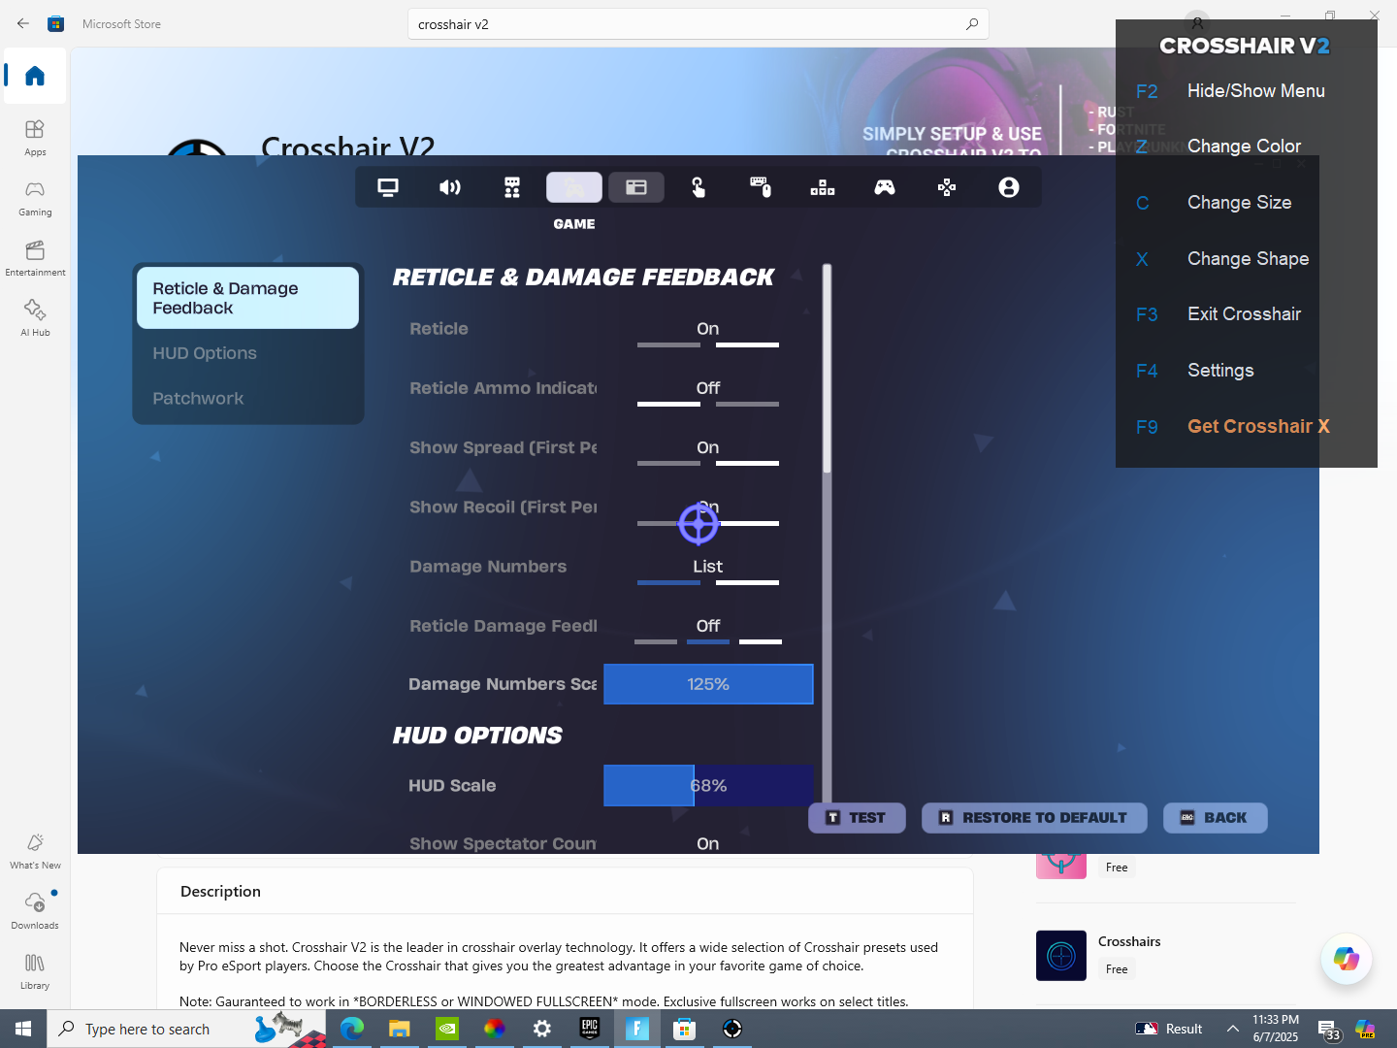Open Entertainment in the Store sidebar

point(35,258)
